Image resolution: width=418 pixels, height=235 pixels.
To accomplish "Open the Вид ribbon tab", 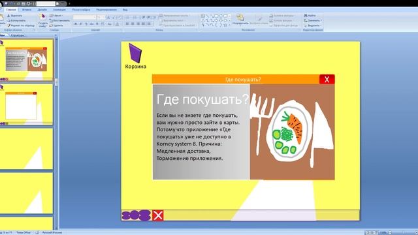I will (125, 10).
